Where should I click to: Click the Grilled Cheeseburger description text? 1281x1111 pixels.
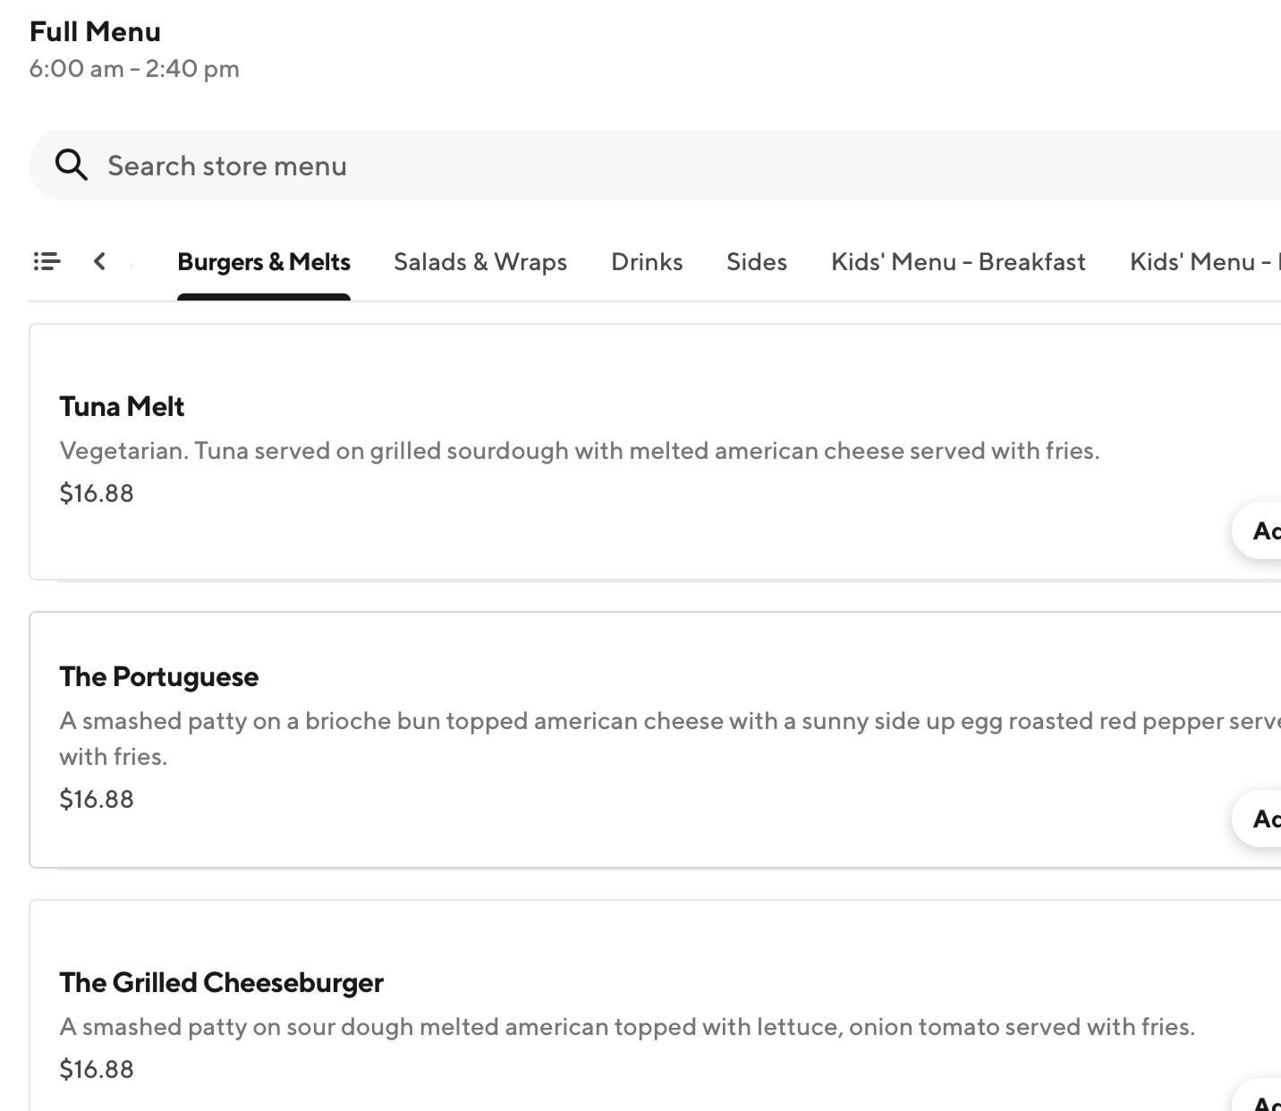coord(626,1027)
